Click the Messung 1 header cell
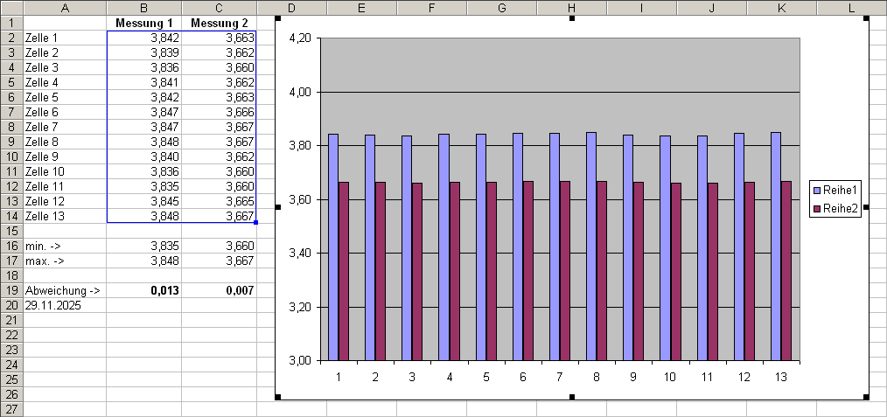The image size is (887, 417). point(144,23)
